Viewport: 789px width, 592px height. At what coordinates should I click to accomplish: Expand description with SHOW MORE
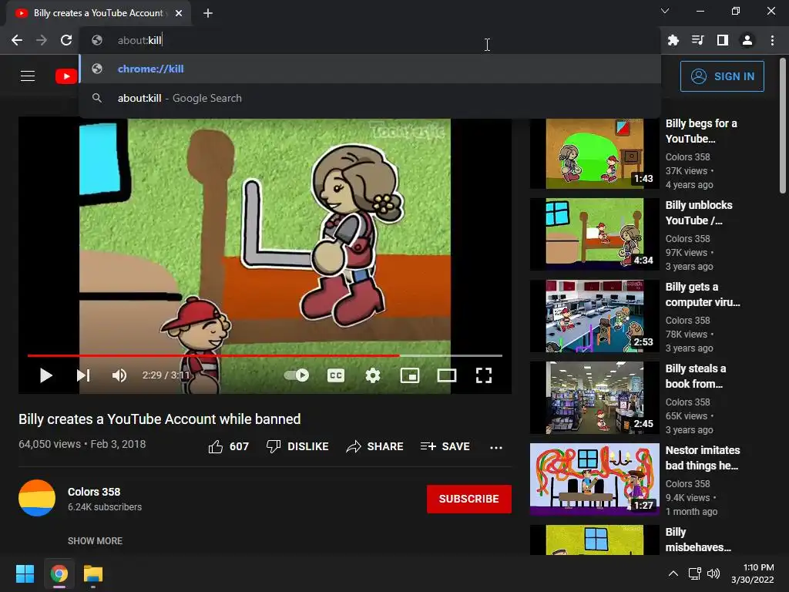coord(95,540)
